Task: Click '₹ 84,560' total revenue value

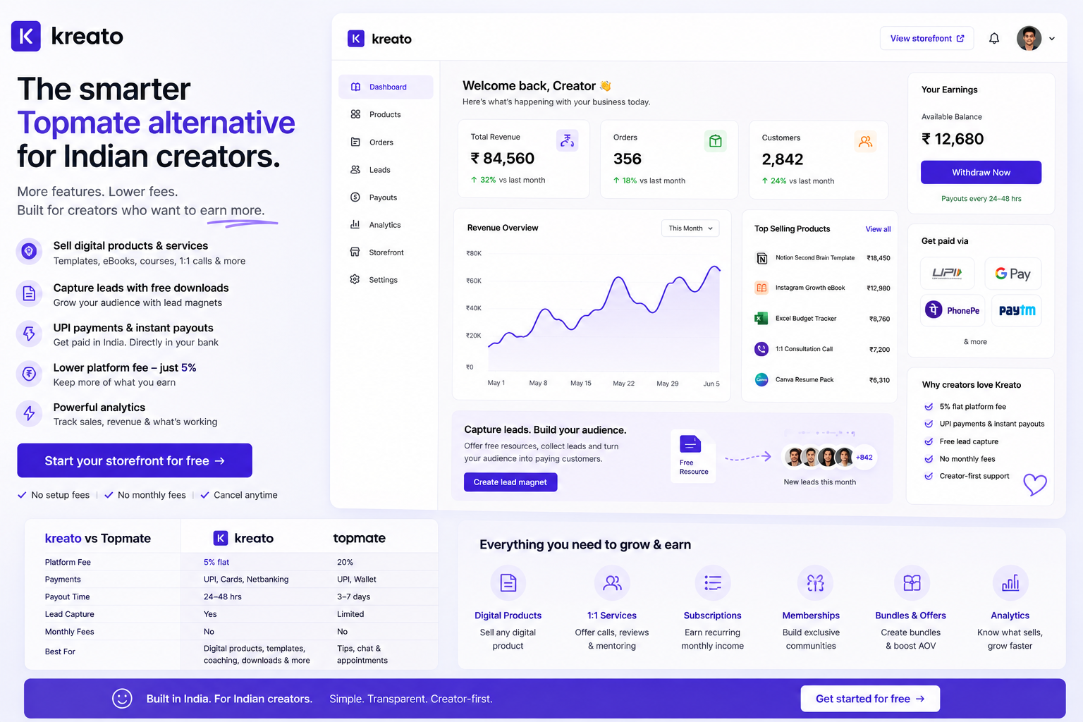Action: [503, 159]
